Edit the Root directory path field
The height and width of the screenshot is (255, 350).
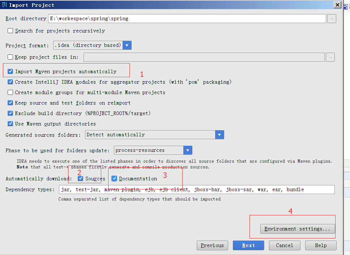click(x=187, y=19)
